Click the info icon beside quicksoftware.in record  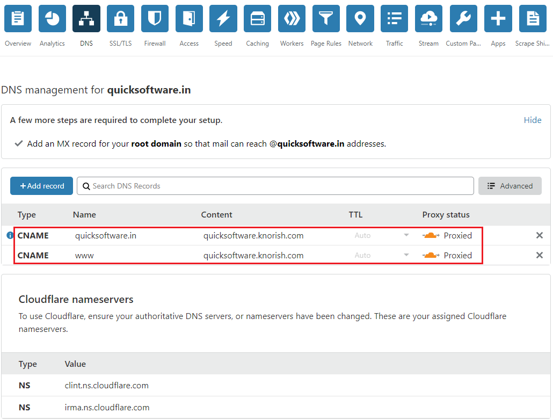(10, 235)
